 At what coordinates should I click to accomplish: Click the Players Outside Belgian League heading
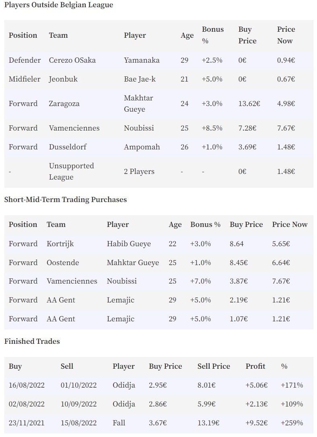59,5
